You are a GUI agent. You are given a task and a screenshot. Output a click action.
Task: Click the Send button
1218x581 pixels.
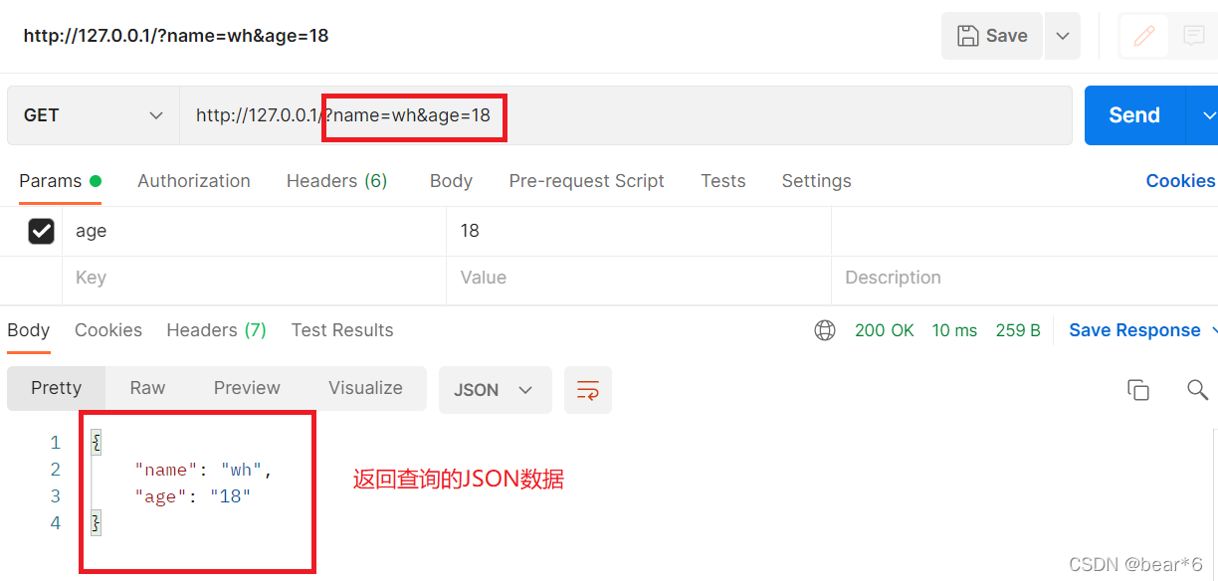1134,115
